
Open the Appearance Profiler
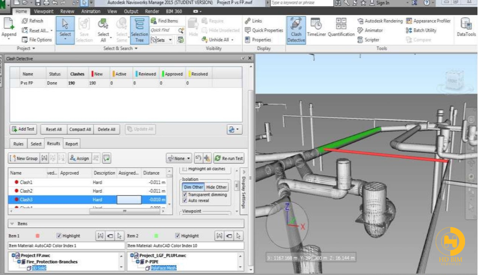point(428,21)
